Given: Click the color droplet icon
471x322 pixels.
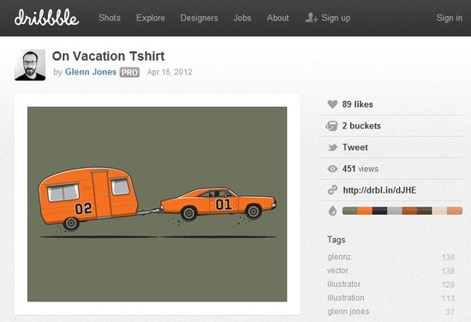Looking at the screenshot, I should coord(332,211).
